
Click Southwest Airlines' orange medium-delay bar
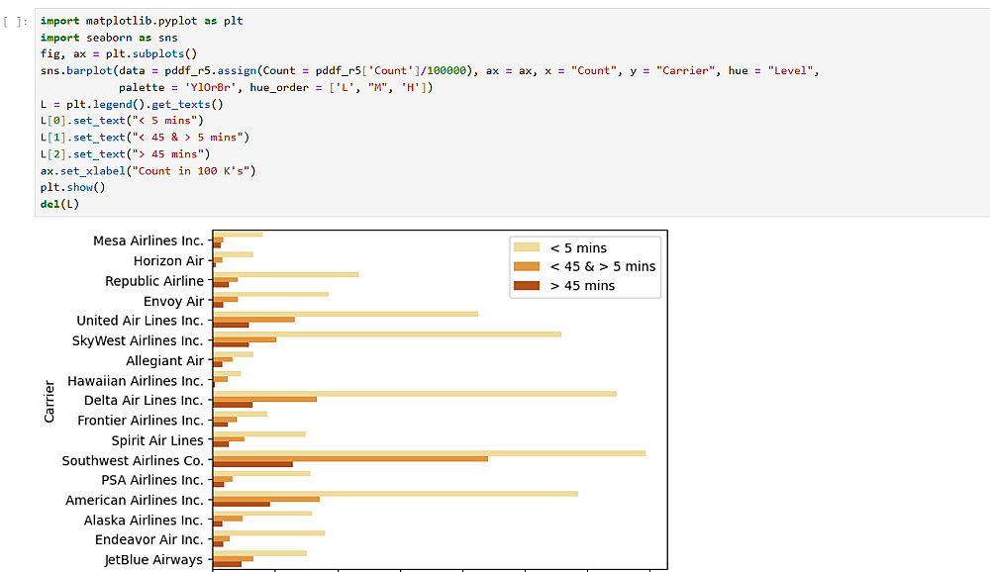pos(350,458)
